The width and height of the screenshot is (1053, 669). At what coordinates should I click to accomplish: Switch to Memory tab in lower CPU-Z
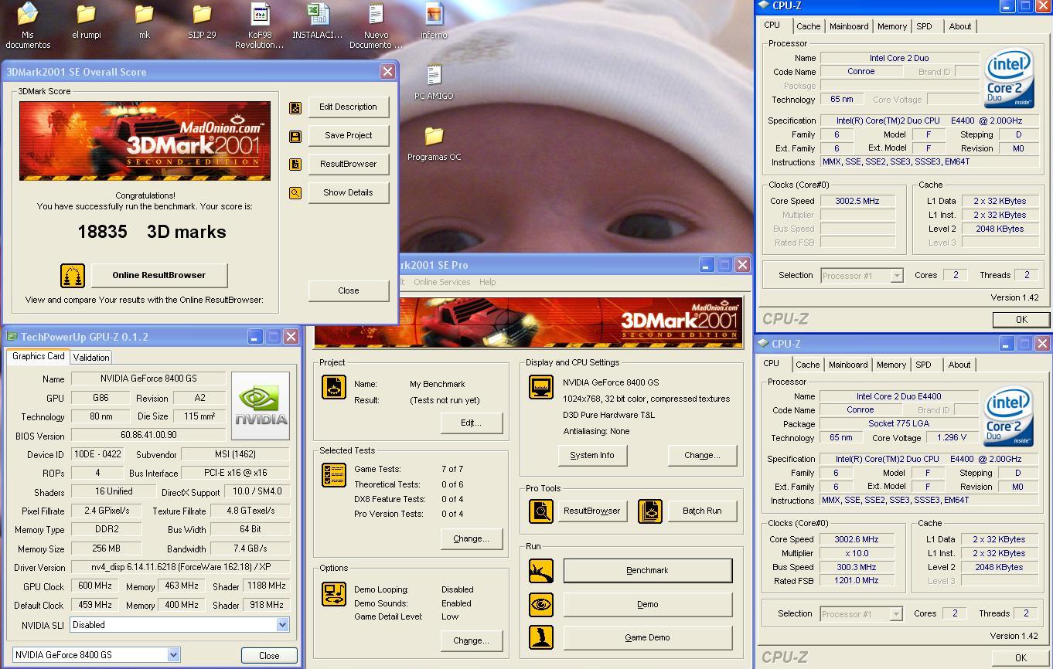[891, 365]
